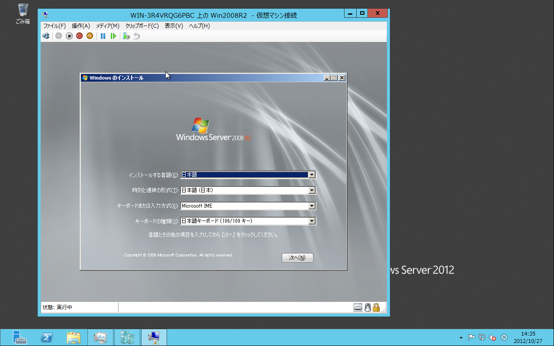The height and width of the screenshot is (346, 554).
Task: Open Server Manager from the taskbar
Action: point(19,337)
